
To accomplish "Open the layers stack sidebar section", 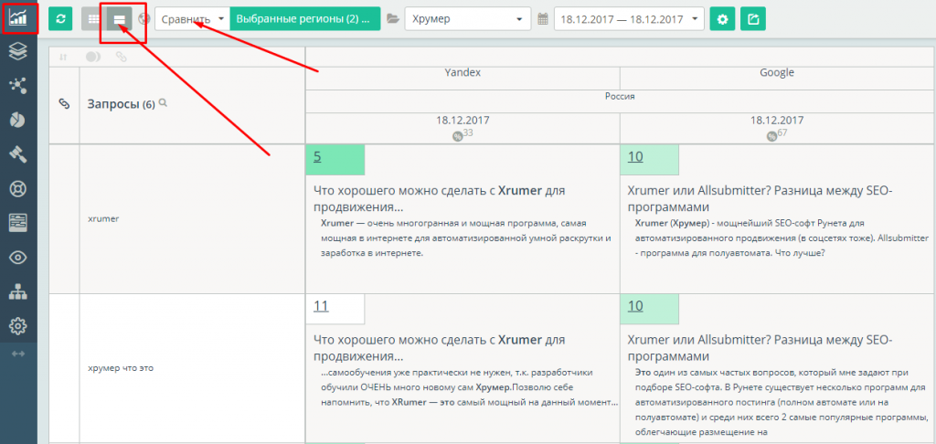I will tap(18, 51).
